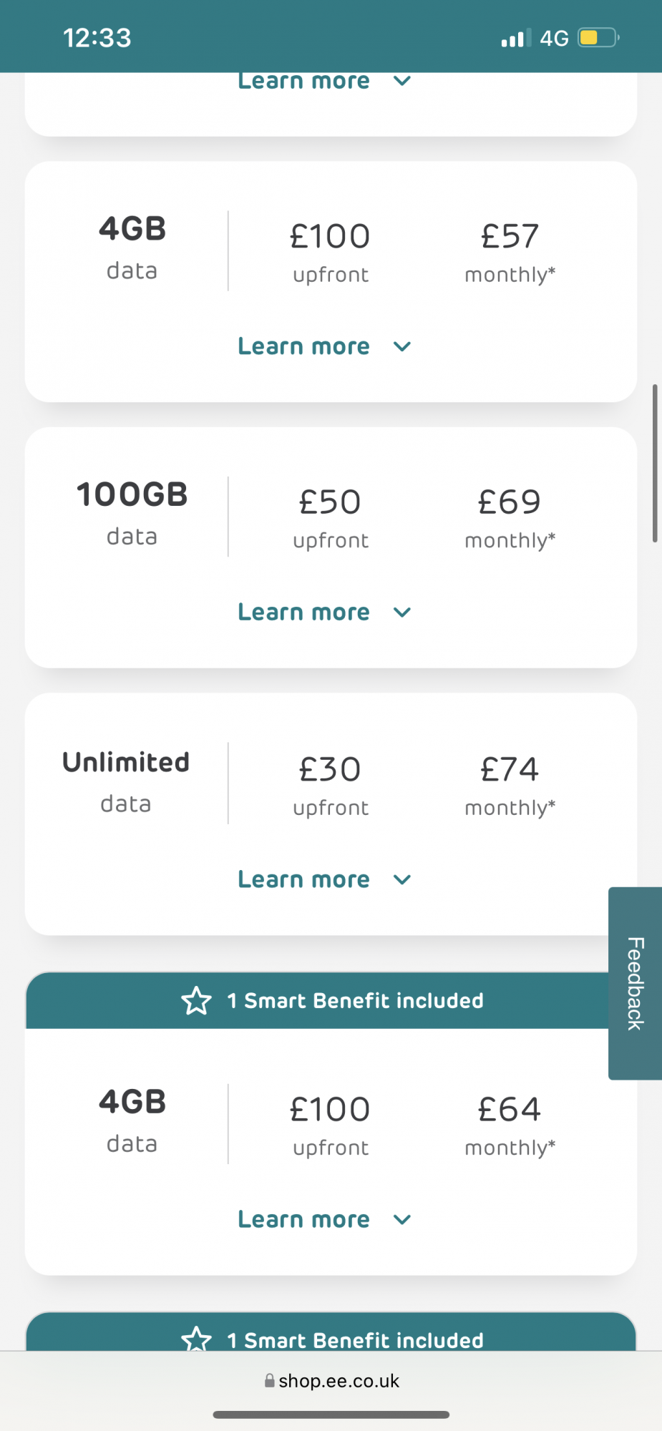Expand chevron on the 100GB data plan
Viewport: 662px width, 1431px height.
[402, 612]
